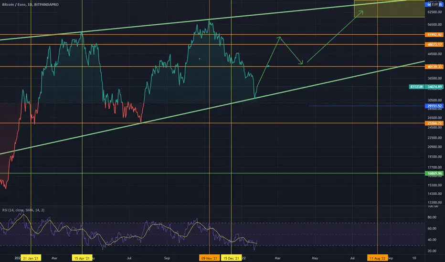445x262 pixels.
Task: Click the RSI 20.00 scale value
Action: 432,251
